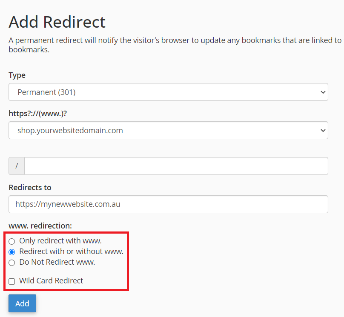The image size is (344, 317).
Task: Pick the 'Do Not Redirect www.' radio button
Action: (12, 263)
